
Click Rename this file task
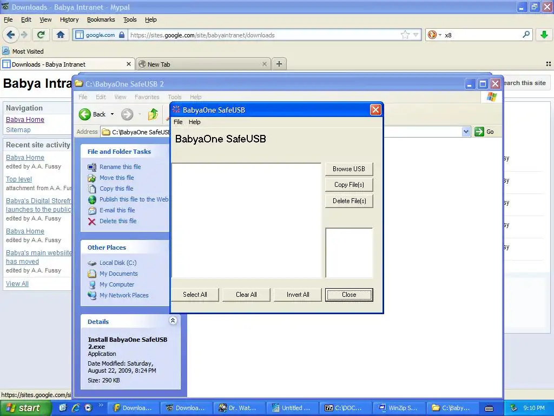(120, 167)
